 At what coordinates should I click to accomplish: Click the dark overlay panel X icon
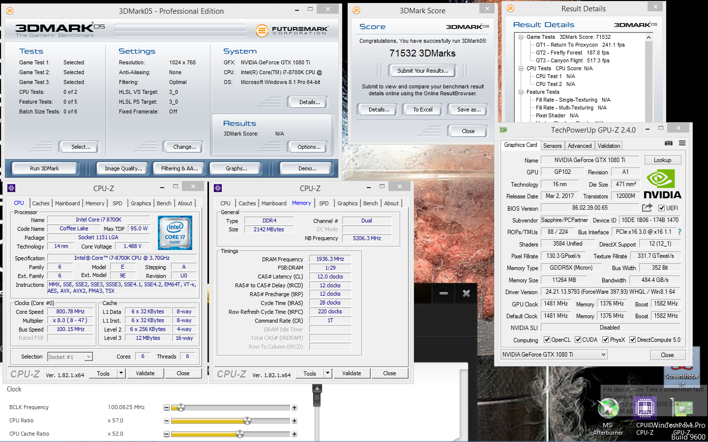466,293
